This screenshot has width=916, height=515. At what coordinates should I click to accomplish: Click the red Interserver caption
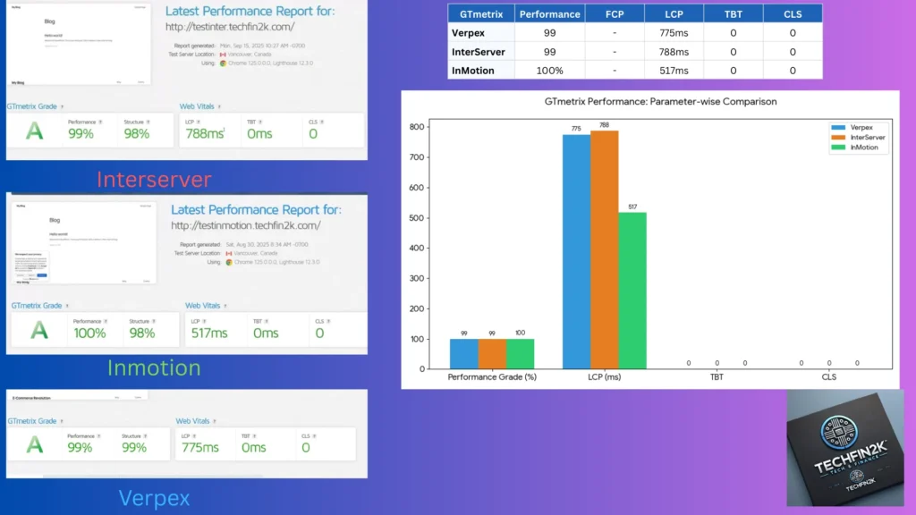[154, 179]
